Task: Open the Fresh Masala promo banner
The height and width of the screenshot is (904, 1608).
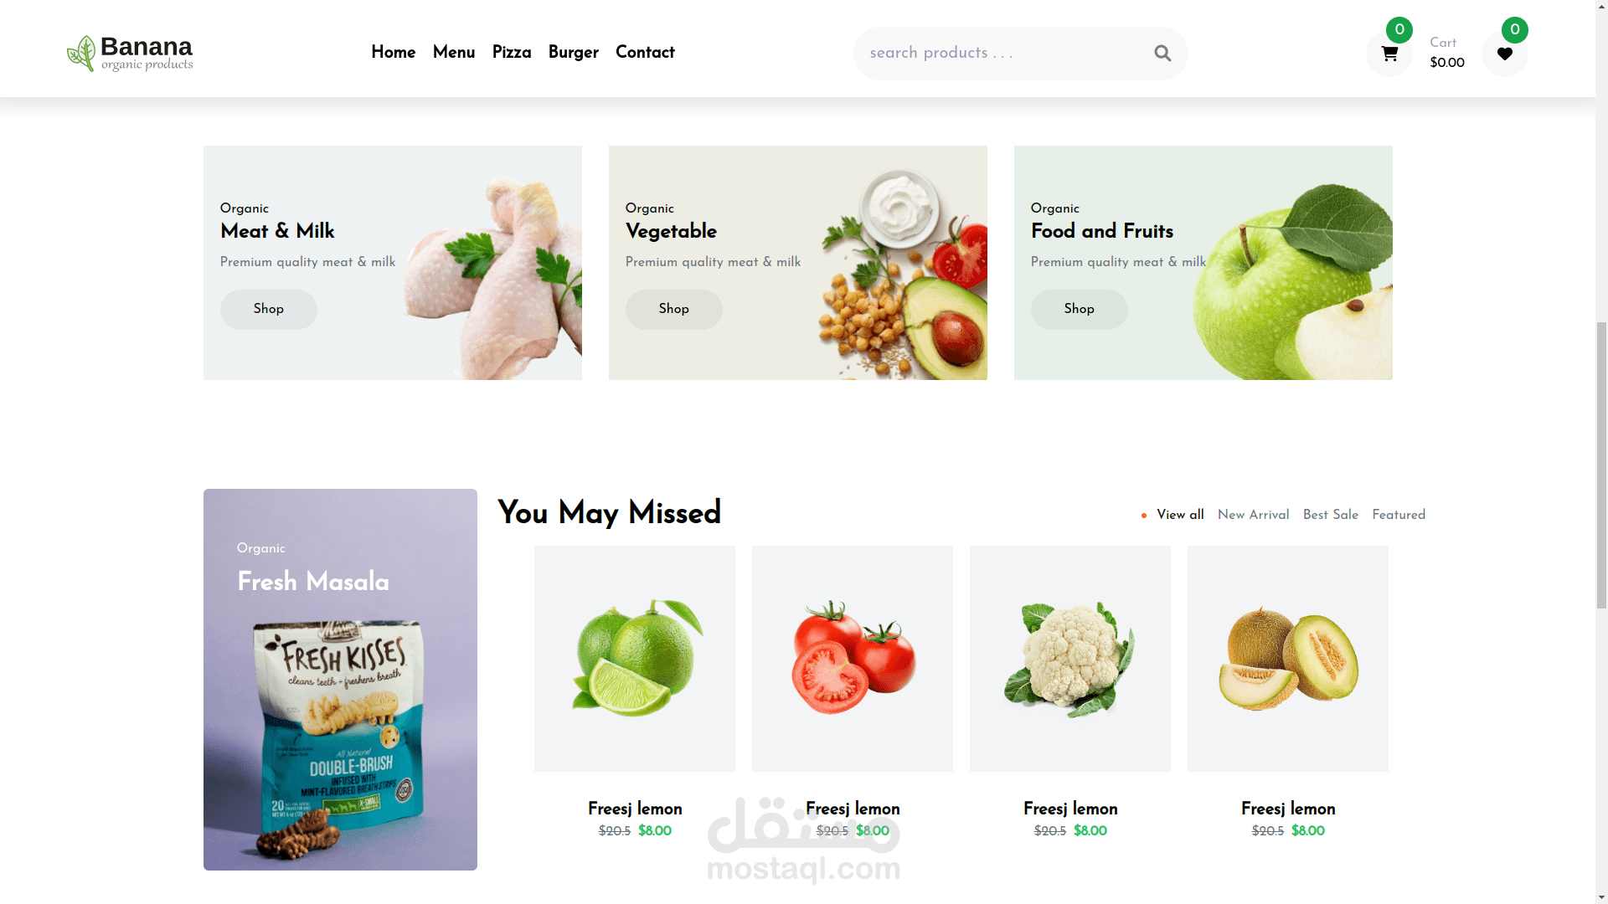Action: pyautogui.click(x=340, y=680)
